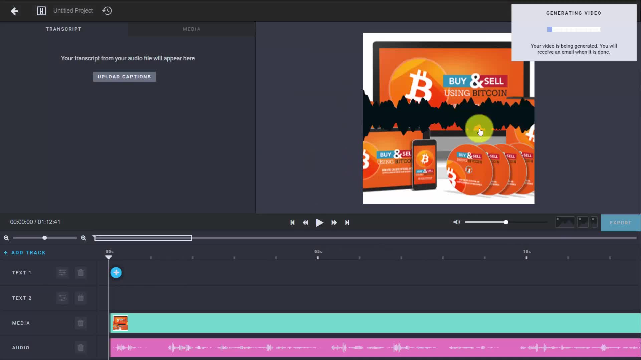Rename the Untitled Project title

coord(73,11)
